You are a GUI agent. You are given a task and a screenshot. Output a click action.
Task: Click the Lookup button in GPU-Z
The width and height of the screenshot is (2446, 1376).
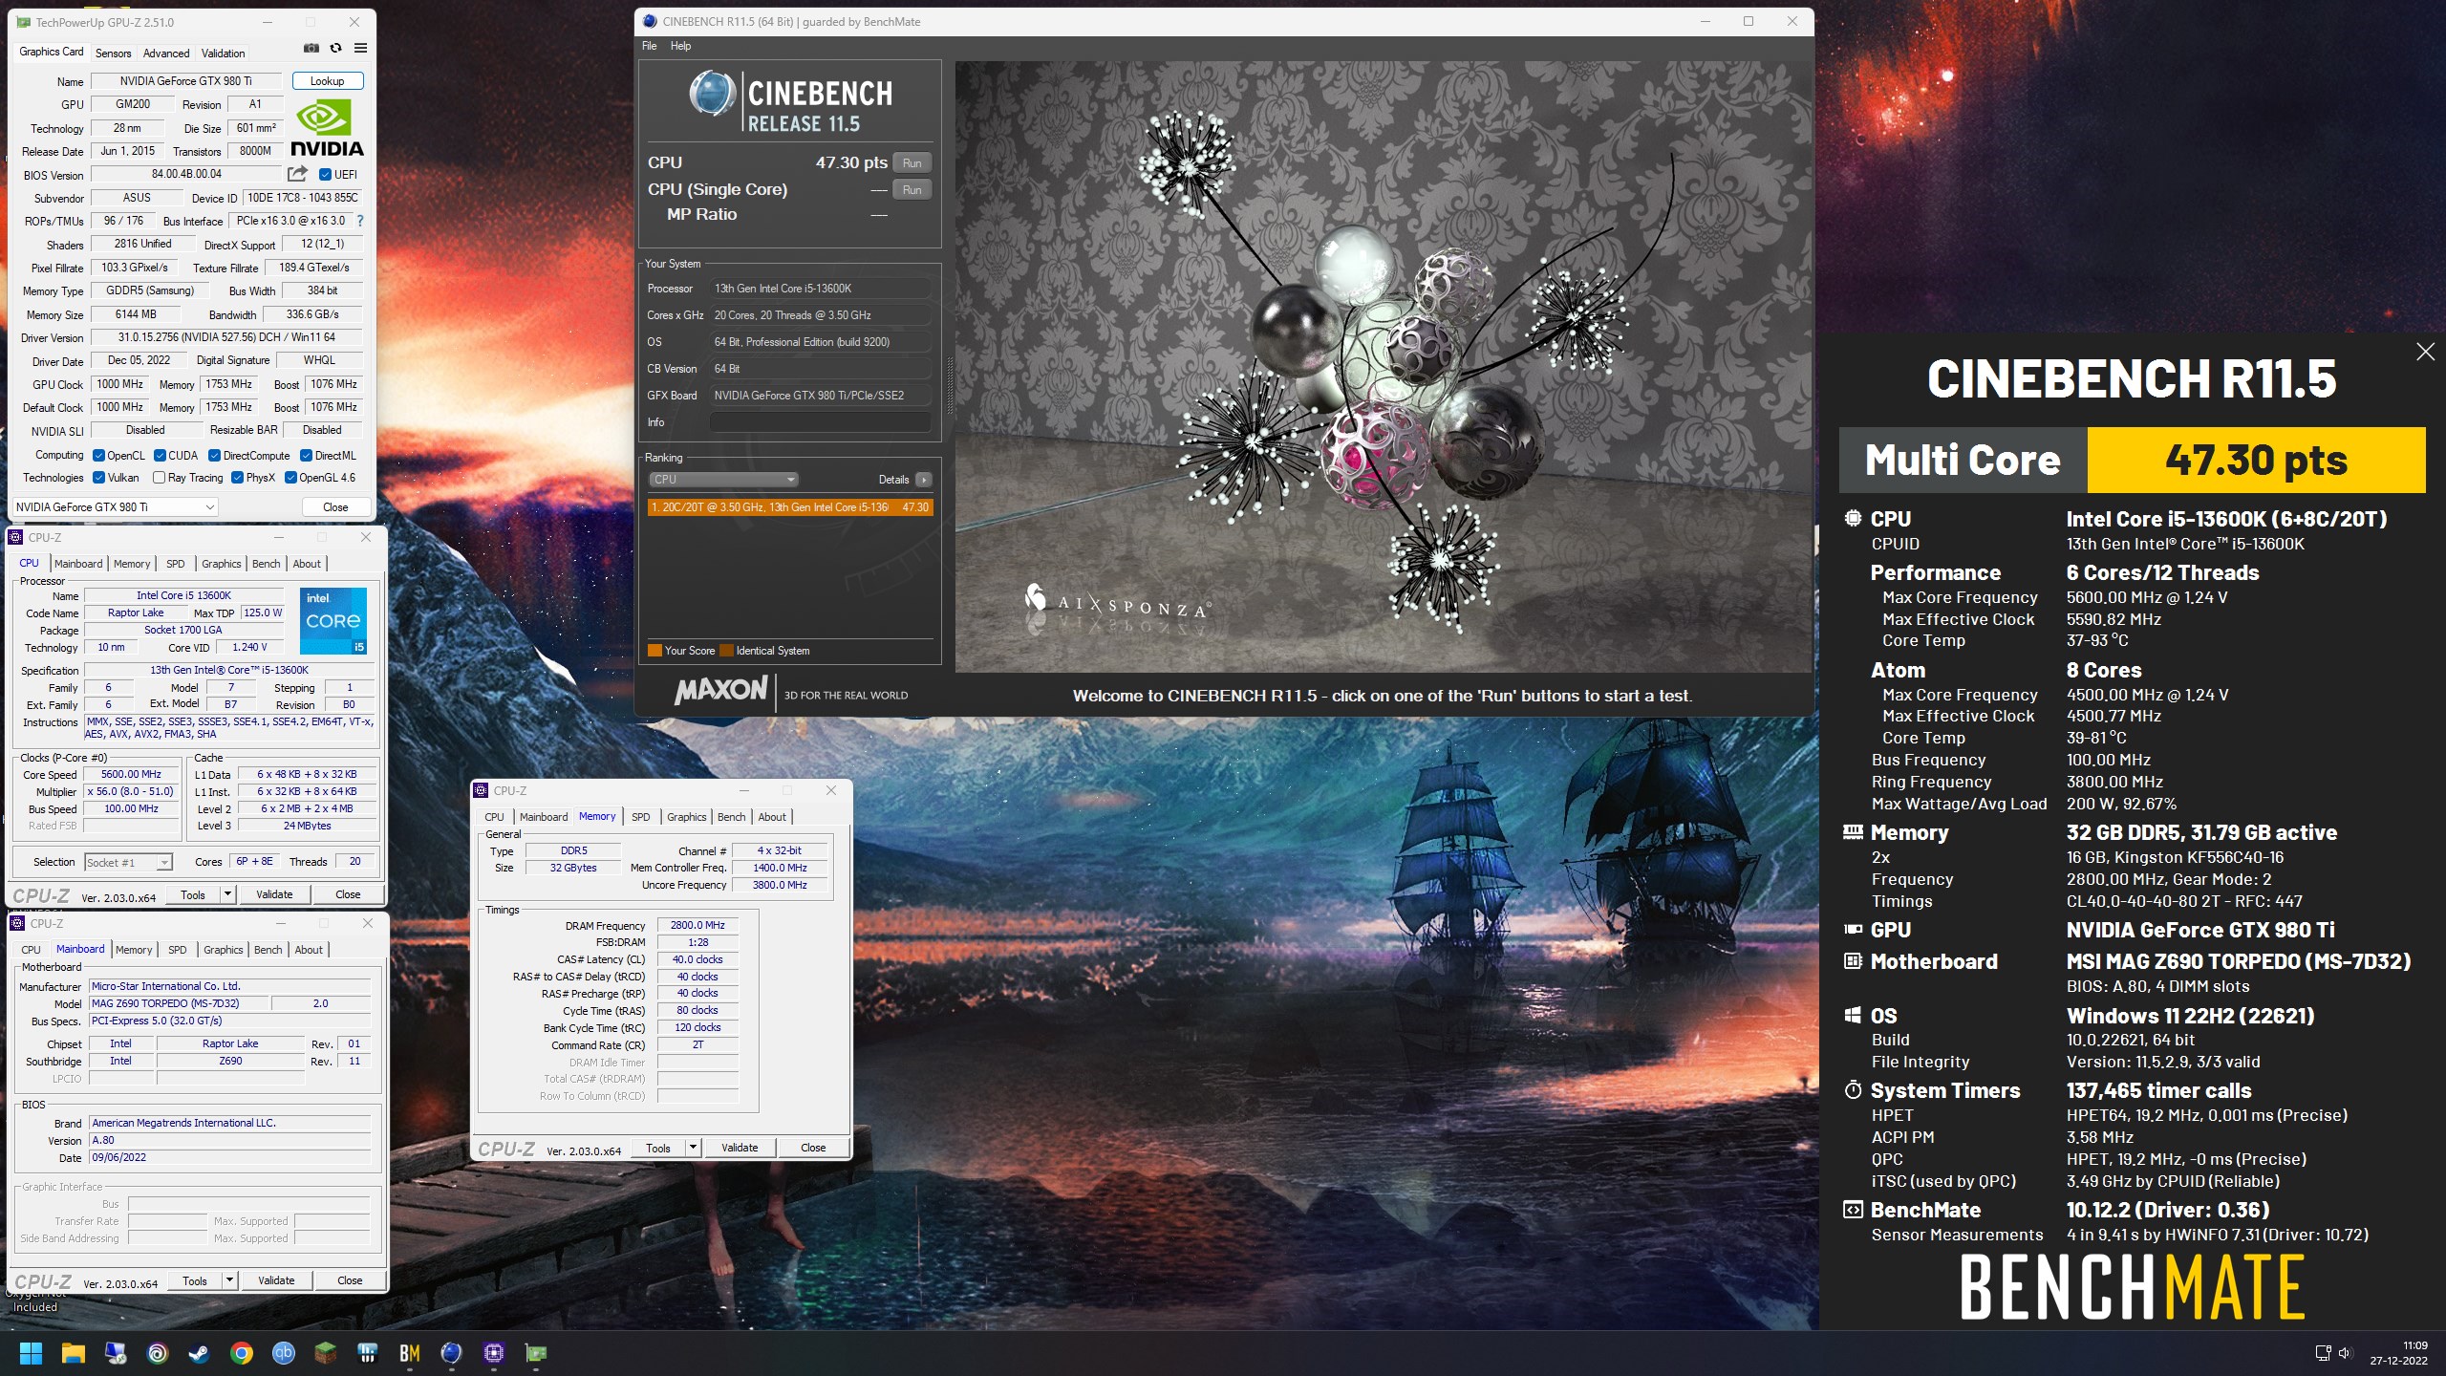pos(327,81)
